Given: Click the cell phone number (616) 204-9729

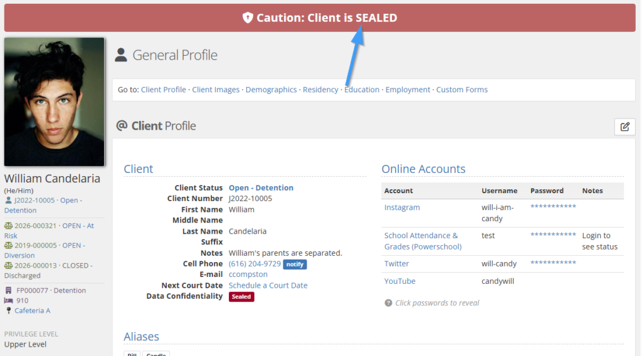Looking at the screenshot, I should (x=255, y=264).
